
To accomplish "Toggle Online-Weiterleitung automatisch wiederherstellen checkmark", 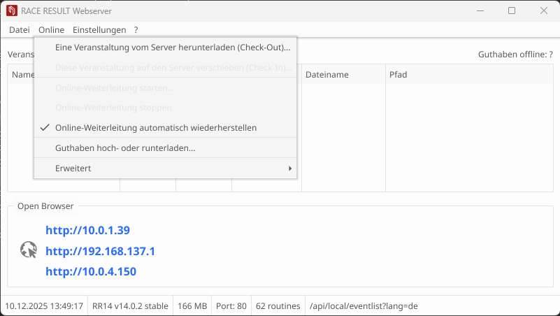I will tap(45, 128).
